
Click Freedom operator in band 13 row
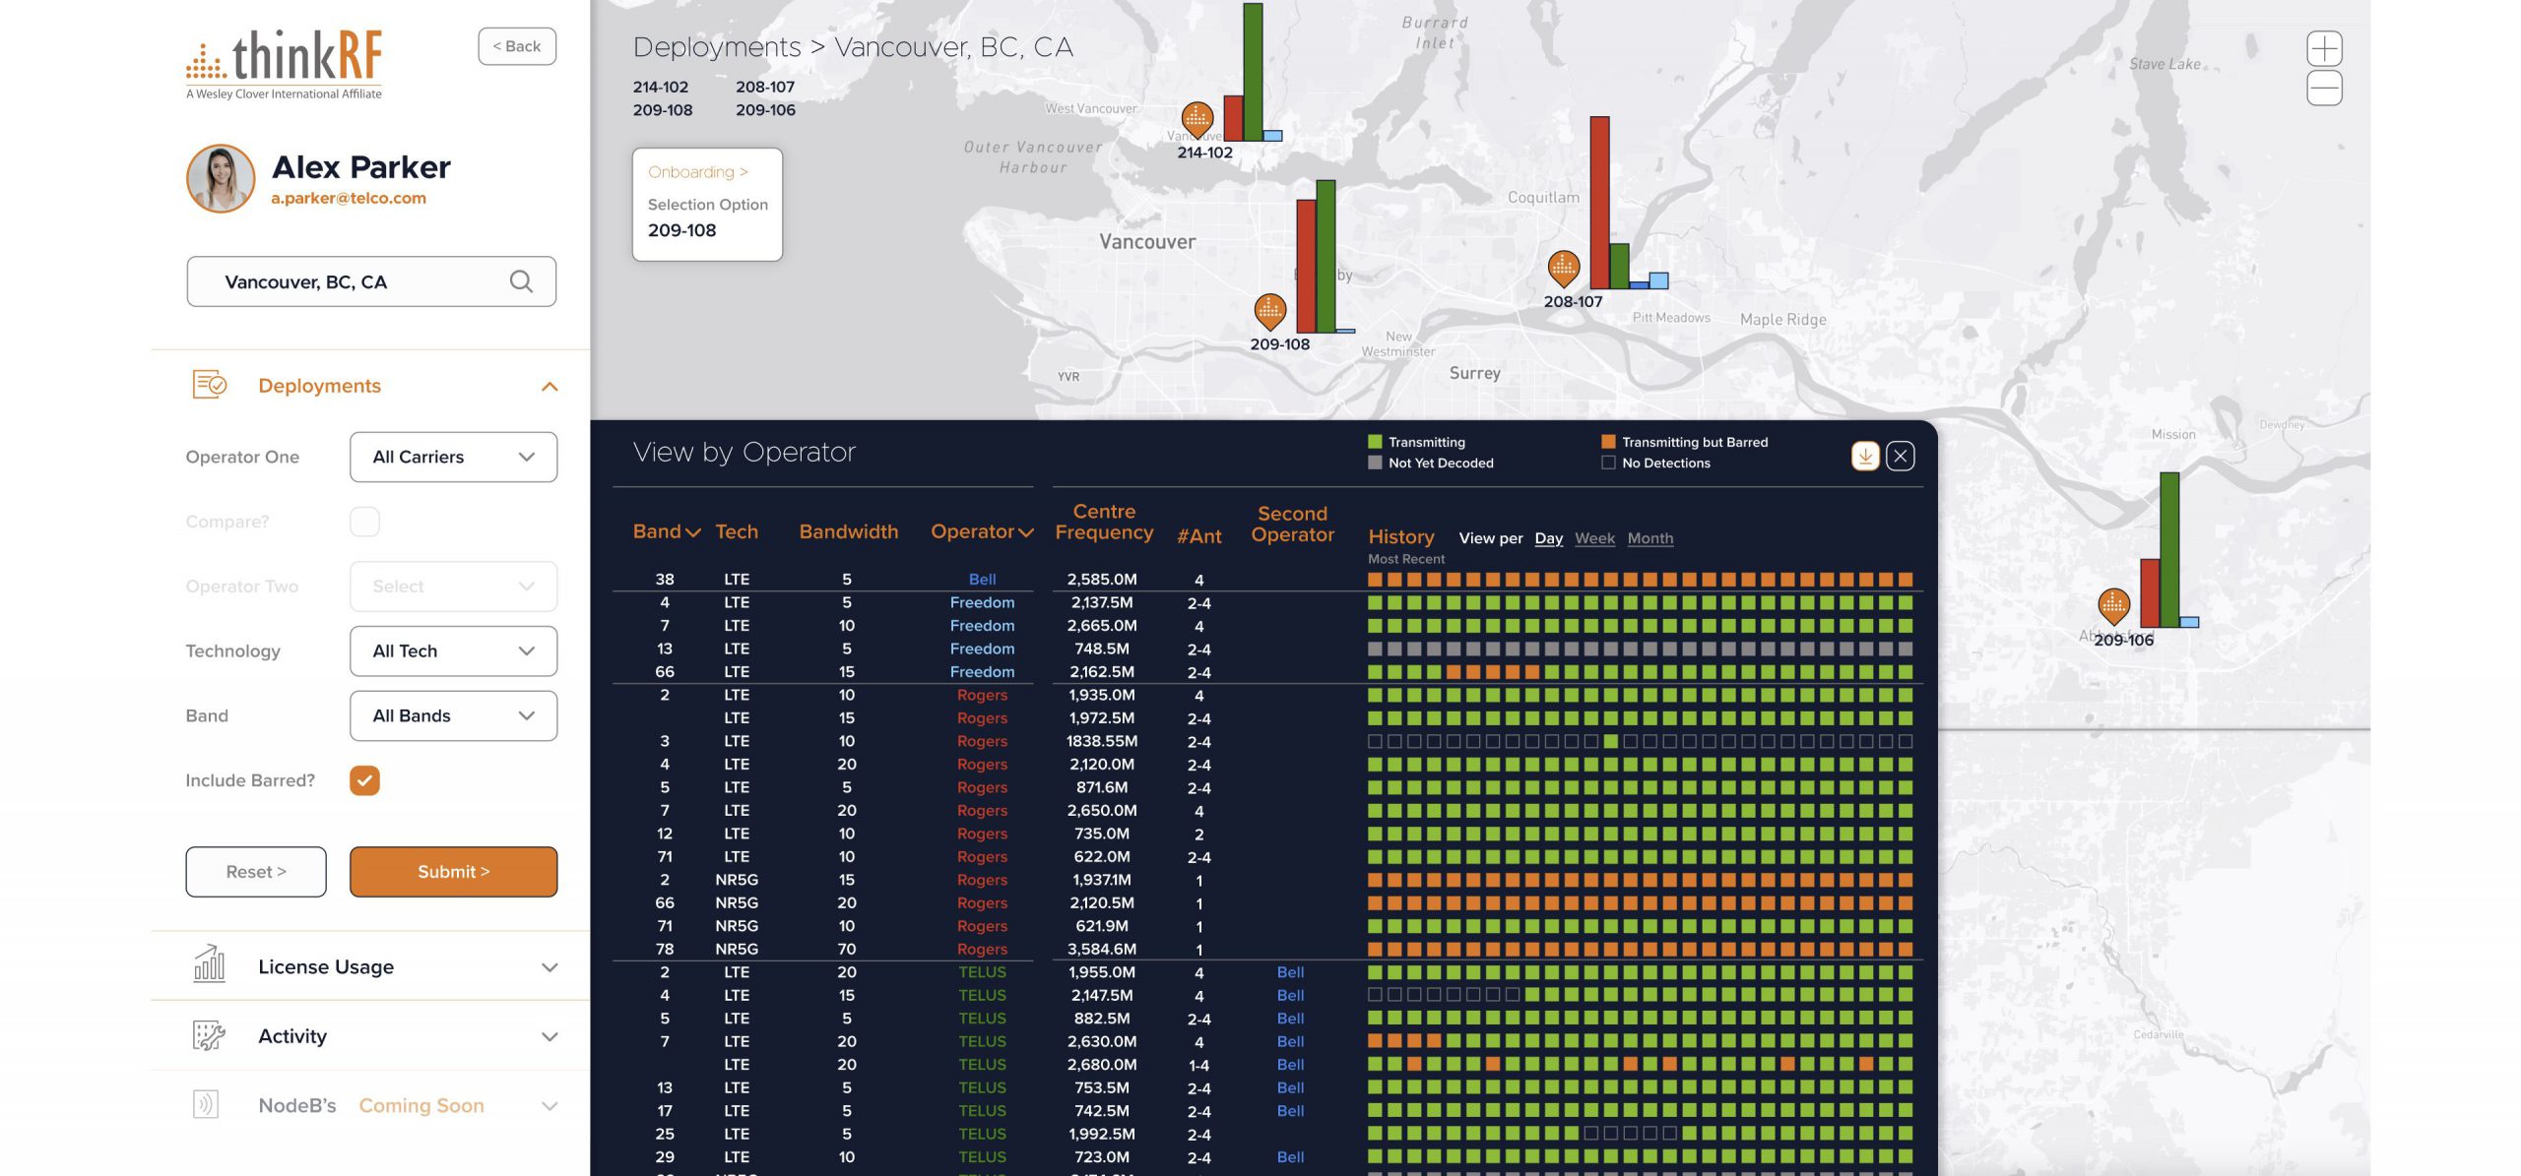(x=982, y=649)
